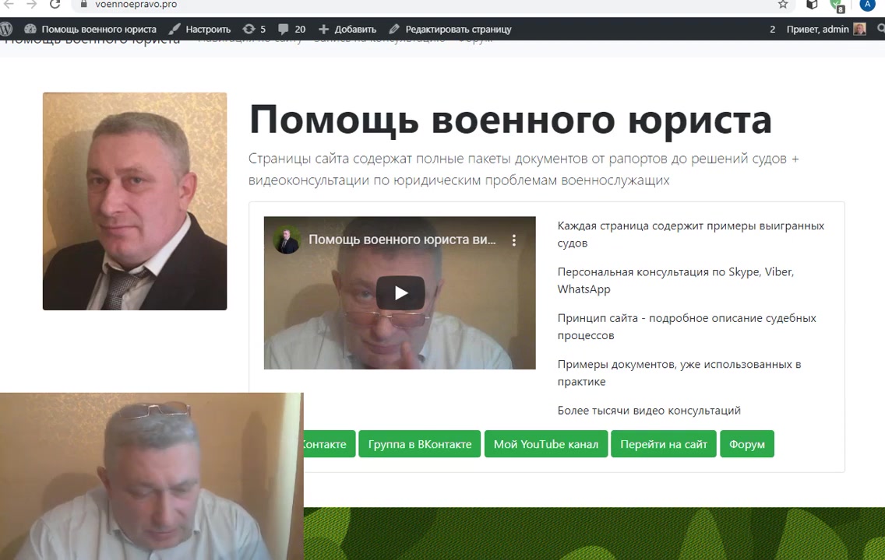The height and width of the screenshot is (560, 885).
Task: Open the green shield extension with badge 8
Action: click(837, 5)
